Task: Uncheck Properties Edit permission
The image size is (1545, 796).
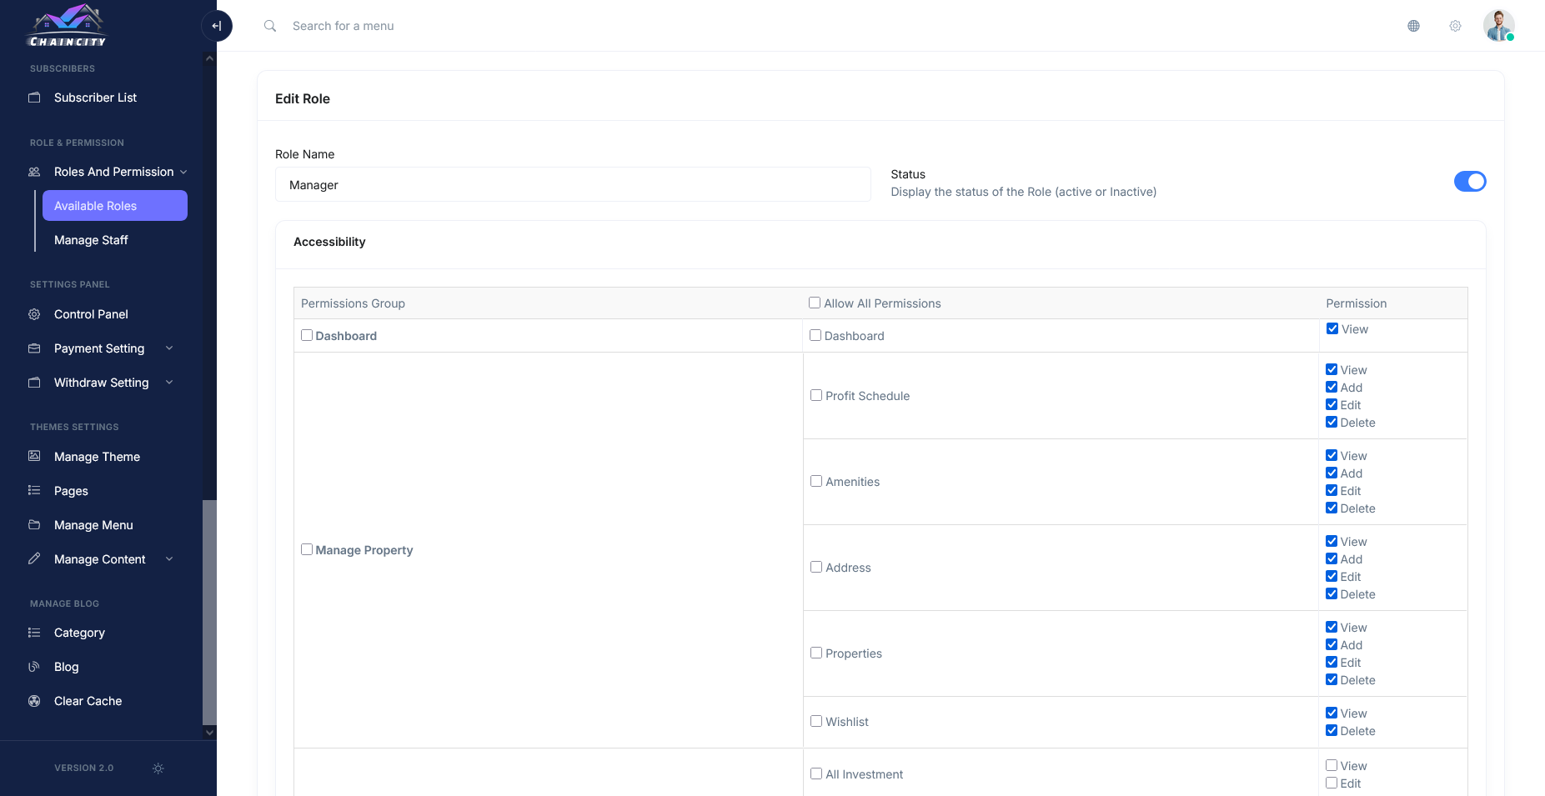Action: (x=1332, y=662)
